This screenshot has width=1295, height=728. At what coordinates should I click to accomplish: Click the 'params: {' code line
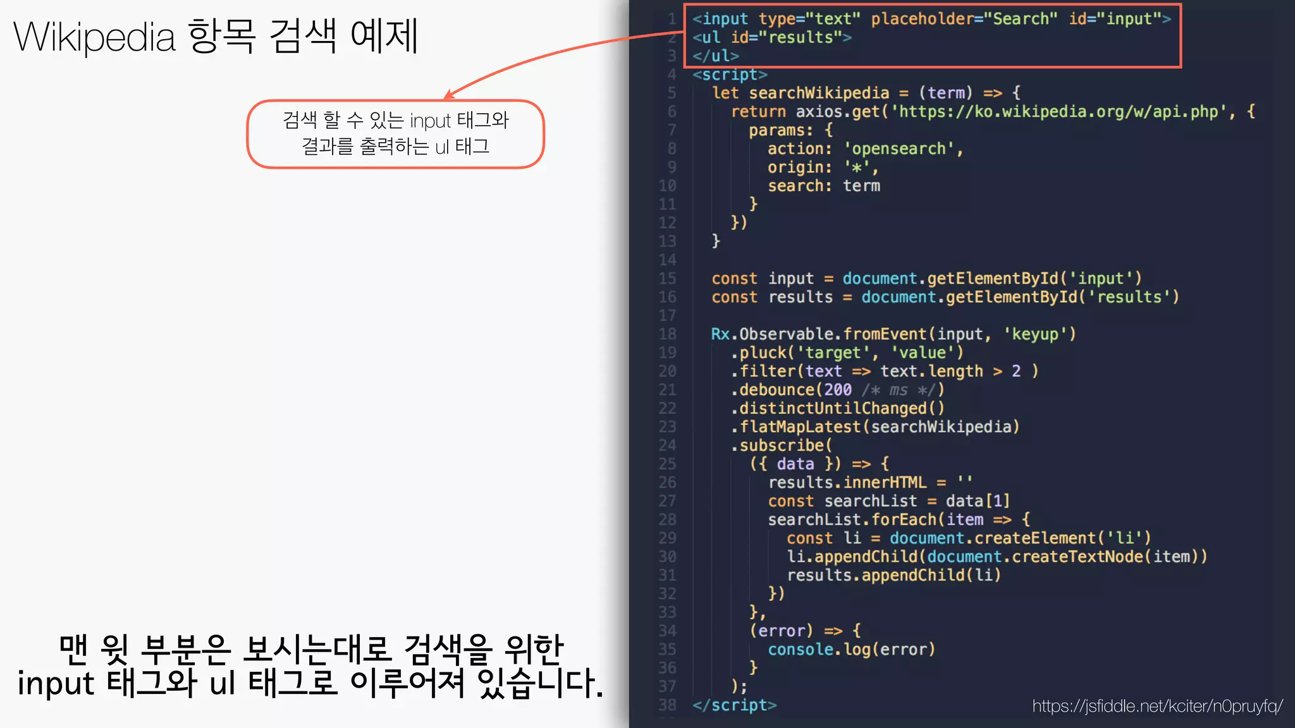click(x=791, y=130)
